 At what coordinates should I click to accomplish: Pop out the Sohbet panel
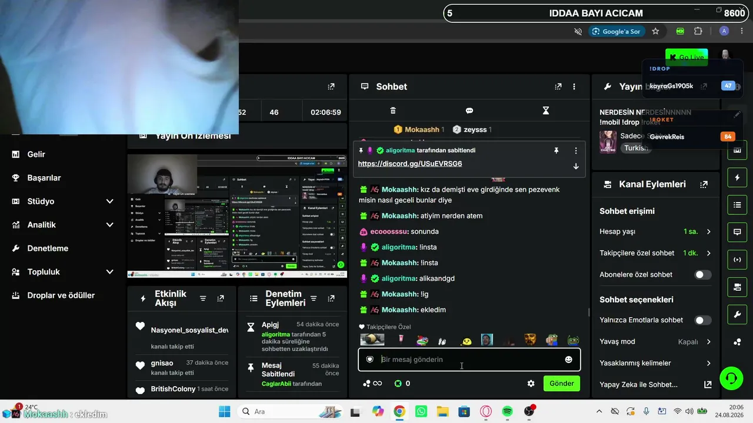pyautogui.click(x=558, y=86)
